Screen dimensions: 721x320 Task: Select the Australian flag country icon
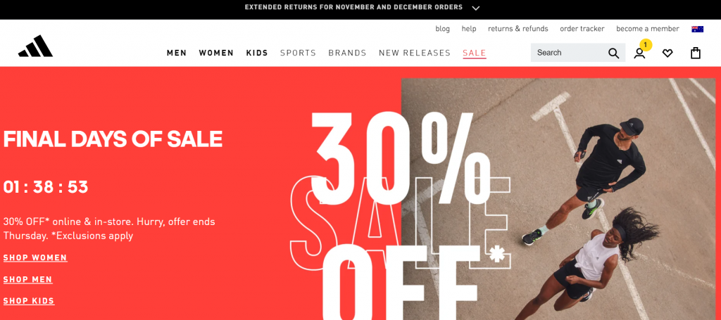[x=697, y=29]
